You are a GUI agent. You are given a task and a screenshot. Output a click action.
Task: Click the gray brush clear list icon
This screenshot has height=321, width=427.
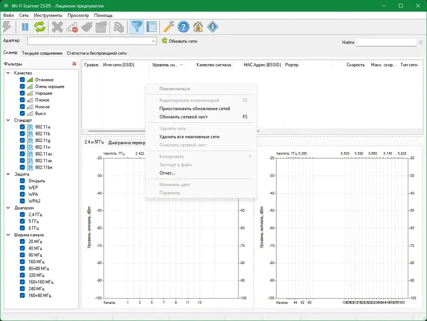click(x=86, y=27)
